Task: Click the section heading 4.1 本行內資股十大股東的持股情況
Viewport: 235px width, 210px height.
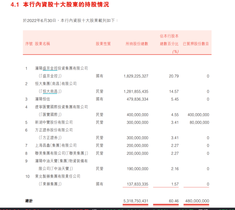Action: (x=60, y=5)
